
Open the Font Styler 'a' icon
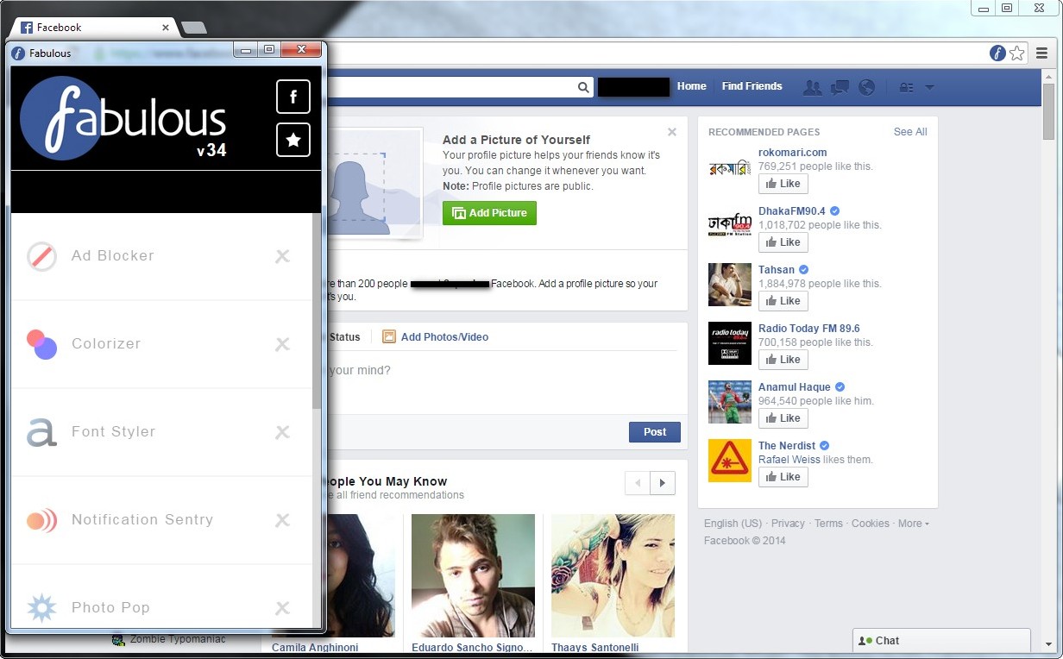pyautogui.click(x=41, y=432)
